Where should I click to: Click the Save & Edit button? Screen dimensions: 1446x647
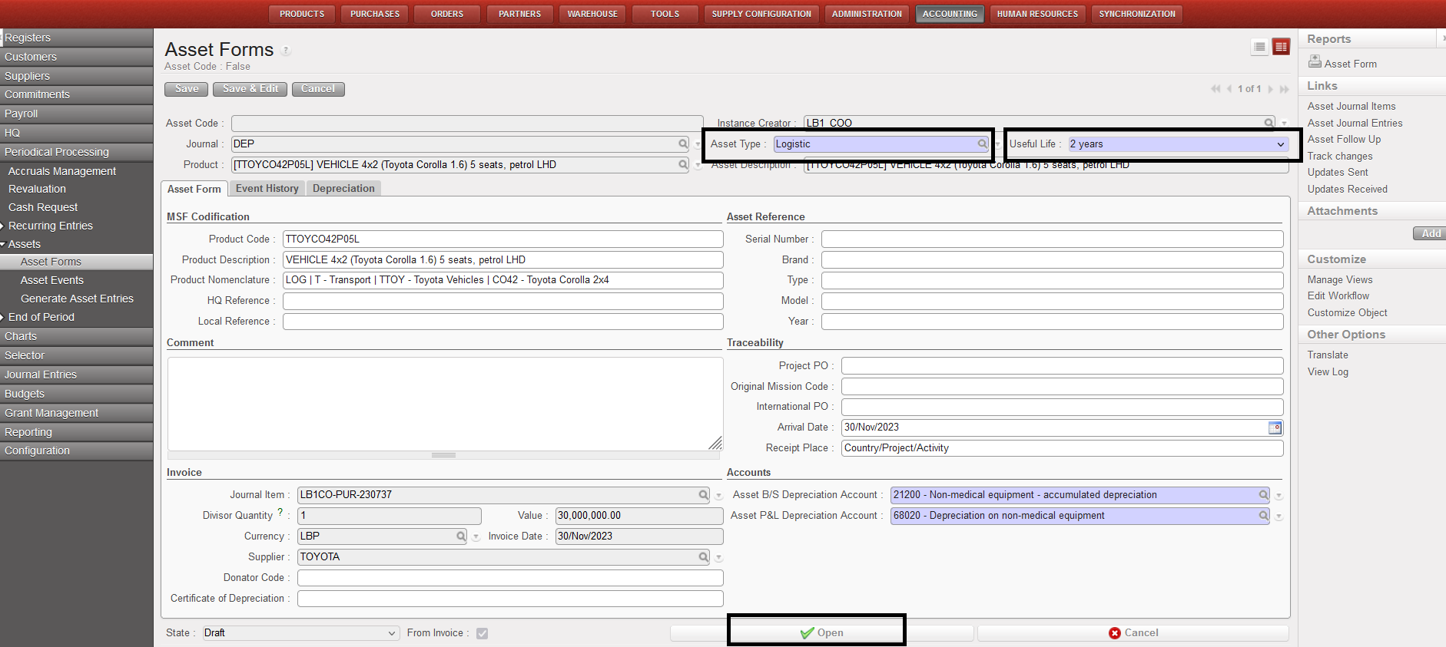point(250,89)
